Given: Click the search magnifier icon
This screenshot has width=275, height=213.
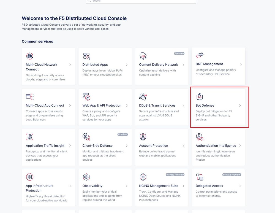Looking at the screenshot, I should pos(89,1).
